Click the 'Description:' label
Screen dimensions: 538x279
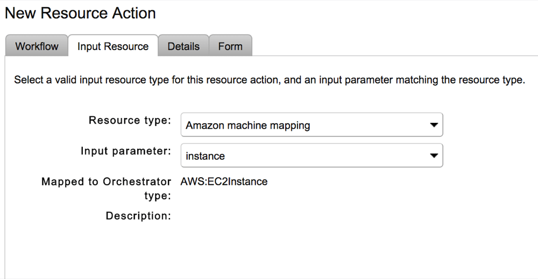click(138, 216)
